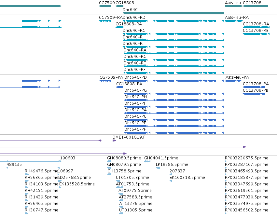This screenshot has height=215, width=277.
Task: Click the Dhc64C-PC protein label
Action: (135, 116)
